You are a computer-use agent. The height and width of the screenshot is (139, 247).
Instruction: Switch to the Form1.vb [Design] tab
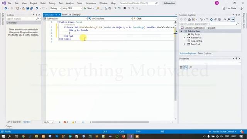(x=71, y=15)
